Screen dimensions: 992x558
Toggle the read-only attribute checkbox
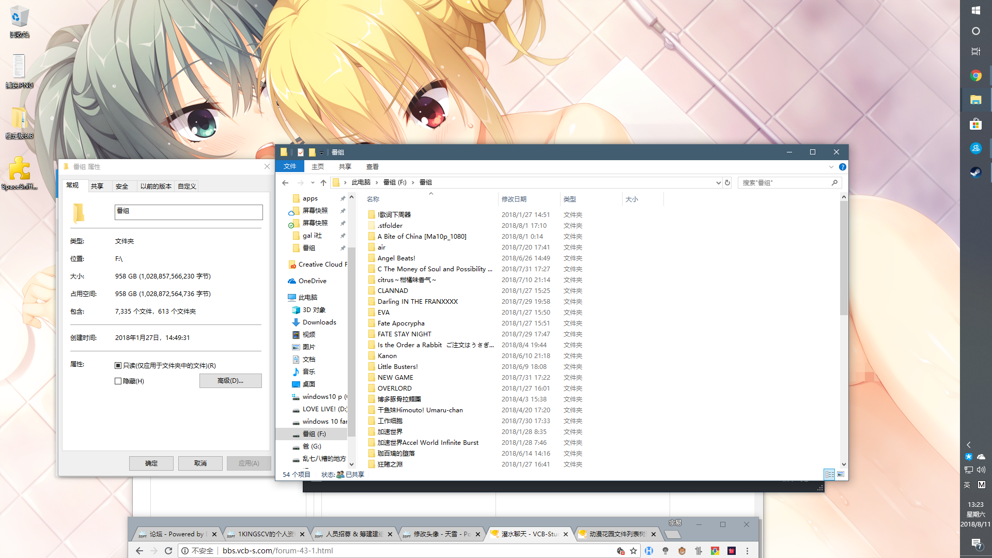pos(118,366)
